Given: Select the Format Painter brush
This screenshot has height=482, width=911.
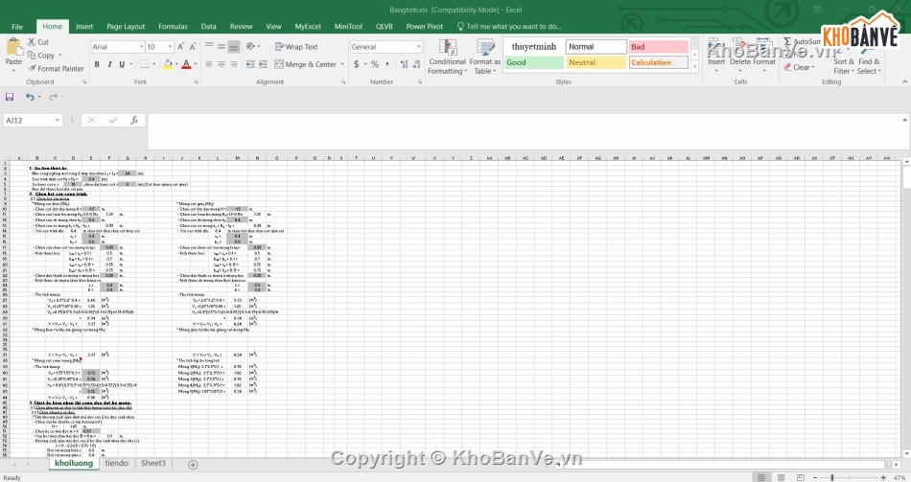Looking at the screenshot, I should point(32,69).
